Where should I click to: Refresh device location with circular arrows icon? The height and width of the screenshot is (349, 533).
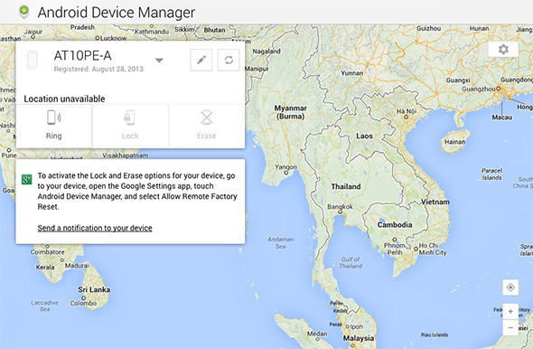(x=229, y=61)
